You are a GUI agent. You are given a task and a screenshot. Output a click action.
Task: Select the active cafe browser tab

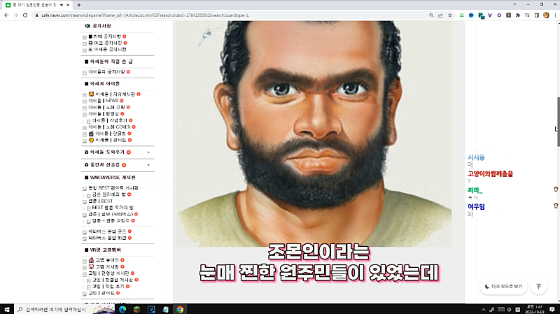tap(38, 5)
